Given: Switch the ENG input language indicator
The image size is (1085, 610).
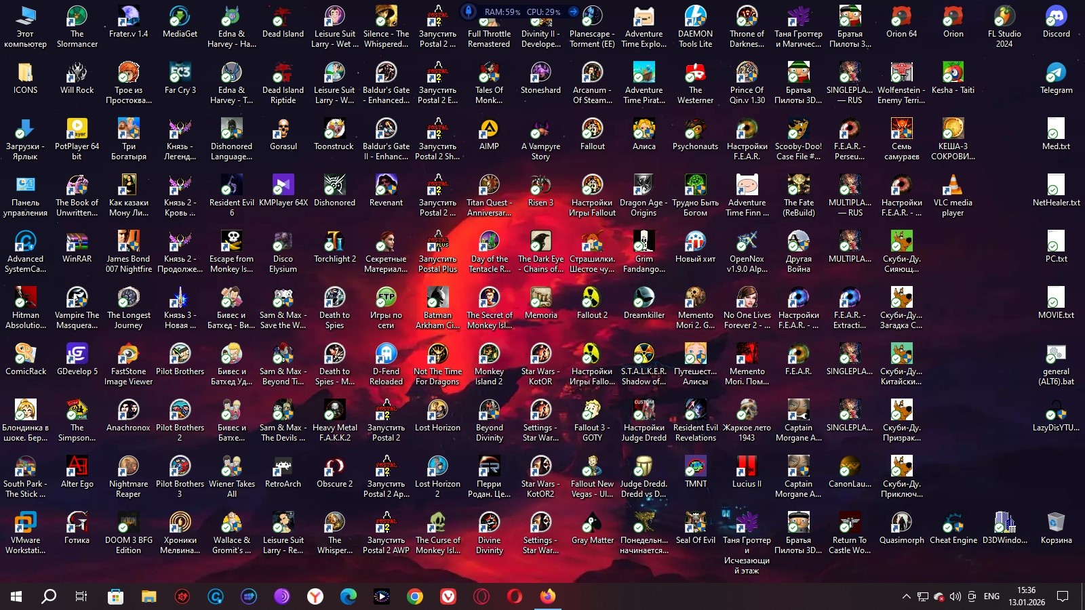Looking at the screenshot, I should click(991, 596).
